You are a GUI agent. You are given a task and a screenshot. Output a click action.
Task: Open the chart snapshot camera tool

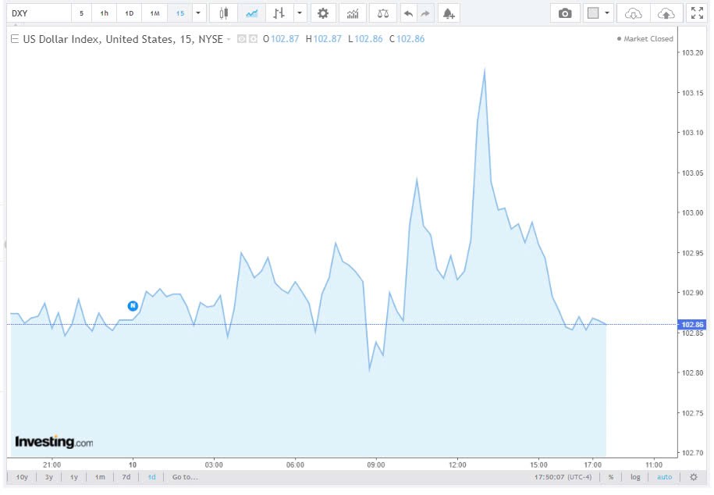[x=565, y=12]
